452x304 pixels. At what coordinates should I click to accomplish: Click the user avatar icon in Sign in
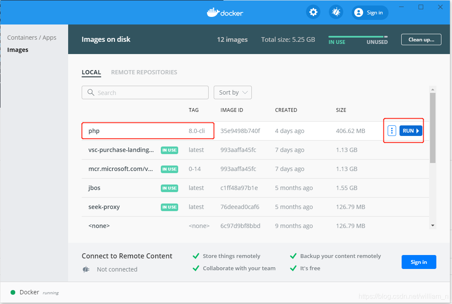click(358, 13)
